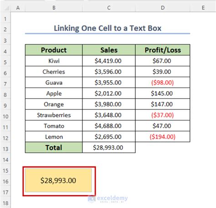Select the Cherries sales cell $3,596.00
The image size is (216, 208).
click(109, 72)
